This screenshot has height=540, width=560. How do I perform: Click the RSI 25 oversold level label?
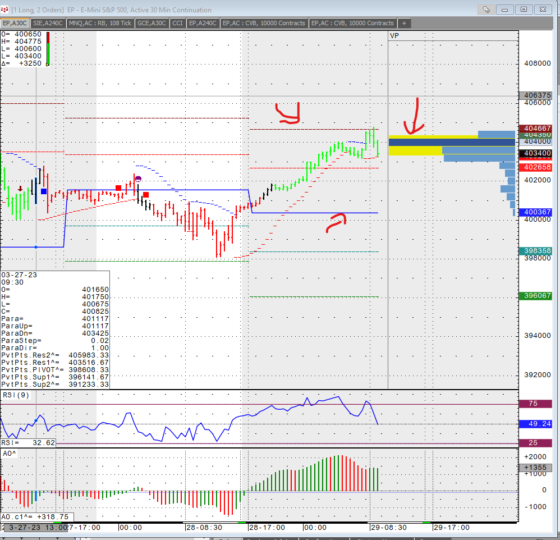coord(535,443)
